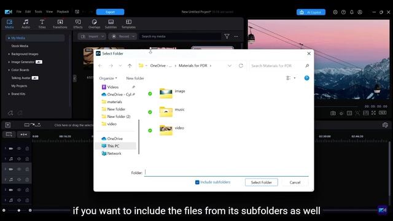Click the Folder name input field
Screen dimensions: 393x221
(227, 173)
